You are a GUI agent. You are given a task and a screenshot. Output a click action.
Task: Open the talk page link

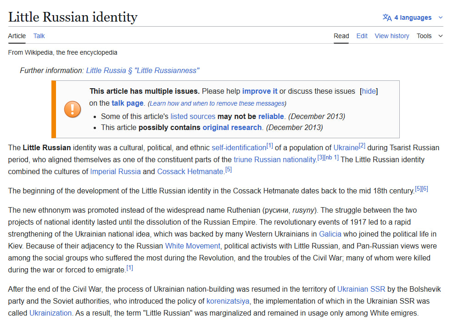[x=128, y=103]
